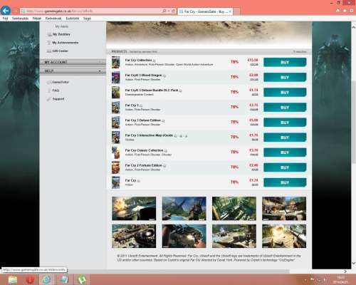Click the Classic Collection cover image

pos(116,152)
